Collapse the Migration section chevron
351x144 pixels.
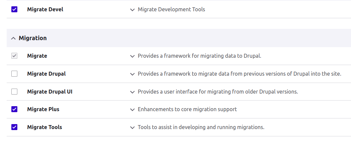point(13,38)
